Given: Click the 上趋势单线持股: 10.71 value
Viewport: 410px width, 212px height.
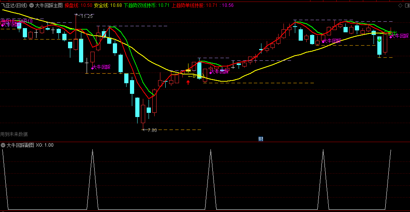Looking at the screenshot, I should tap(194, 5).
